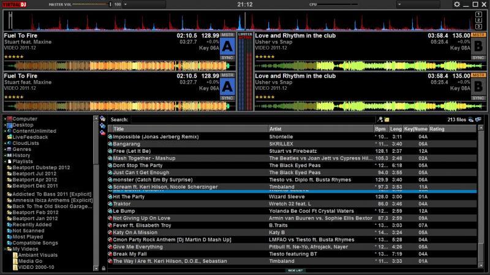
Task: Click the far-right monitor icon near file count
Action: click(478, 119)
